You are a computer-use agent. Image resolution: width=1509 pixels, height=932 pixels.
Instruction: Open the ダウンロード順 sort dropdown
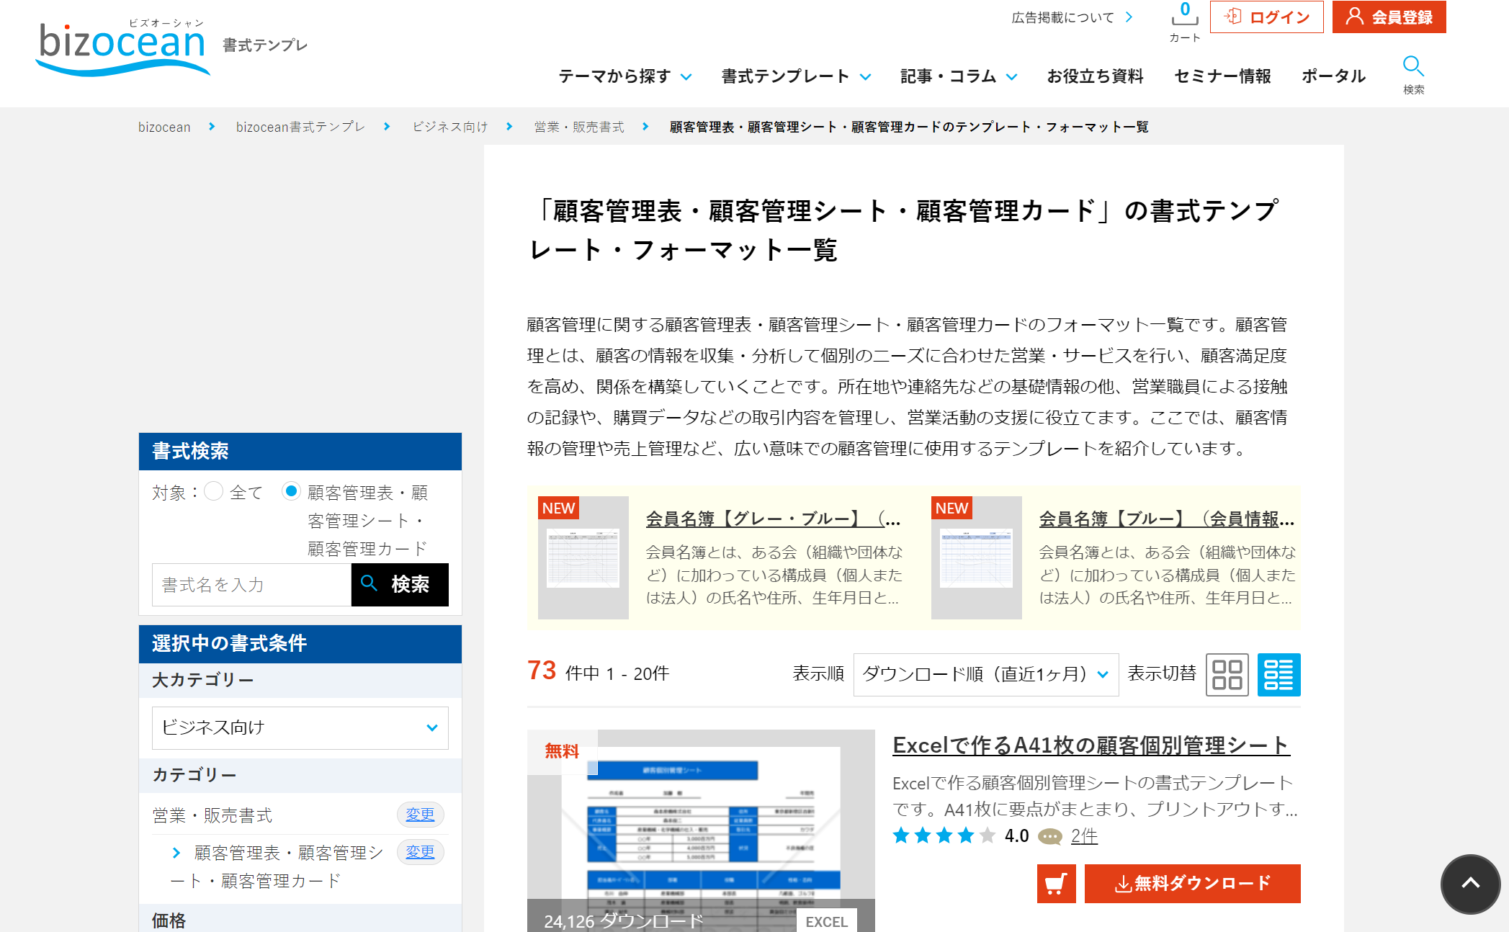985,674
